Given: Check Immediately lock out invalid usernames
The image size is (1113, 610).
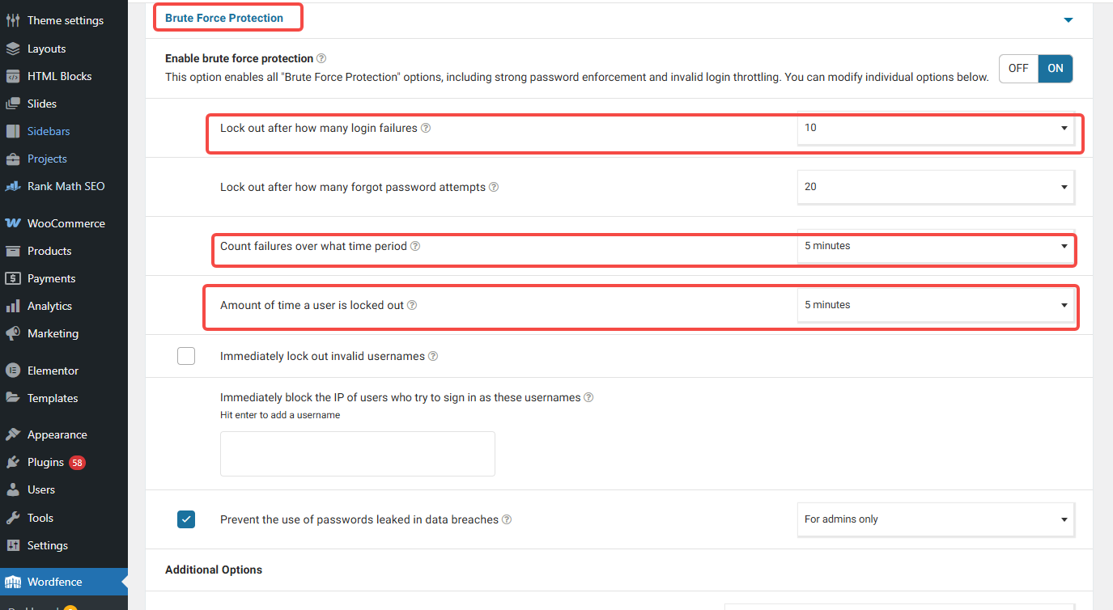Looking at the screenshot, I should pyautogui.click(x=186, y=356).
